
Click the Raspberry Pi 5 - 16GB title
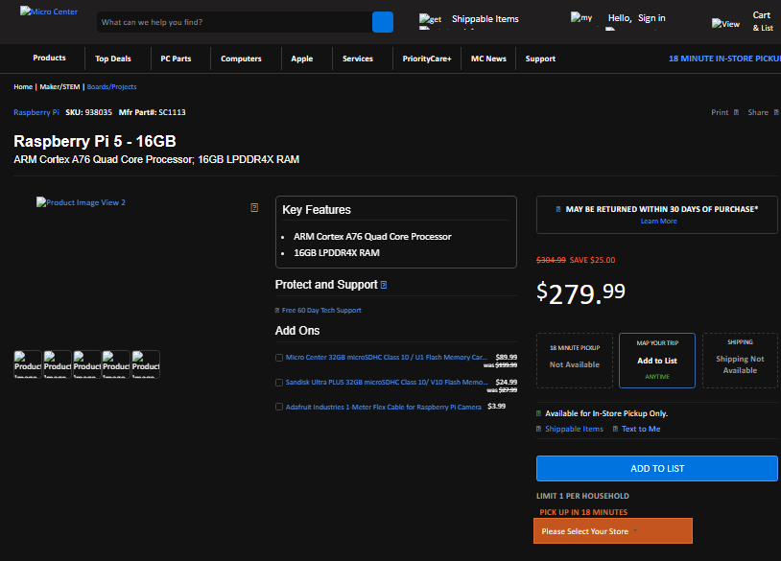95,141
